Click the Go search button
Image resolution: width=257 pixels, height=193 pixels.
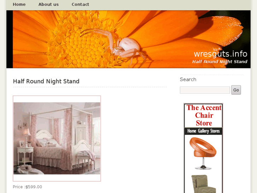(236, 90)
